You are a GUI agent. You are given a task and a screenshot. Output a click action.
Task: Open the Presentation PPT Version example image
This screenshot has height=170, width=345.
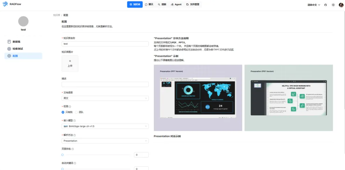198,98
